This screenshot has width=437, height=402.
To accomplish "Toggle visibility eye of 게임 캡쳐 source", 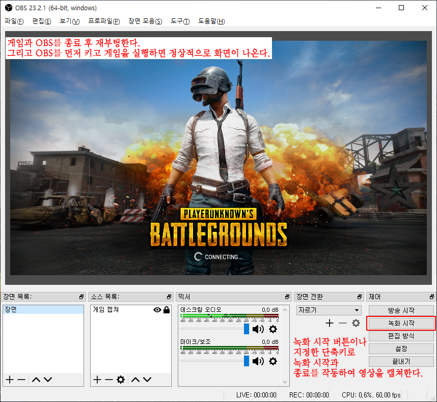I will [x=157, y=310].
